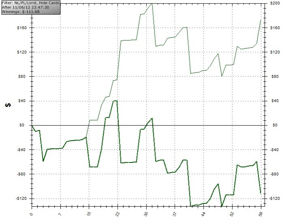284x220 pixels.
Task: Click the x-axis label 7
Action: pos(60,214)
